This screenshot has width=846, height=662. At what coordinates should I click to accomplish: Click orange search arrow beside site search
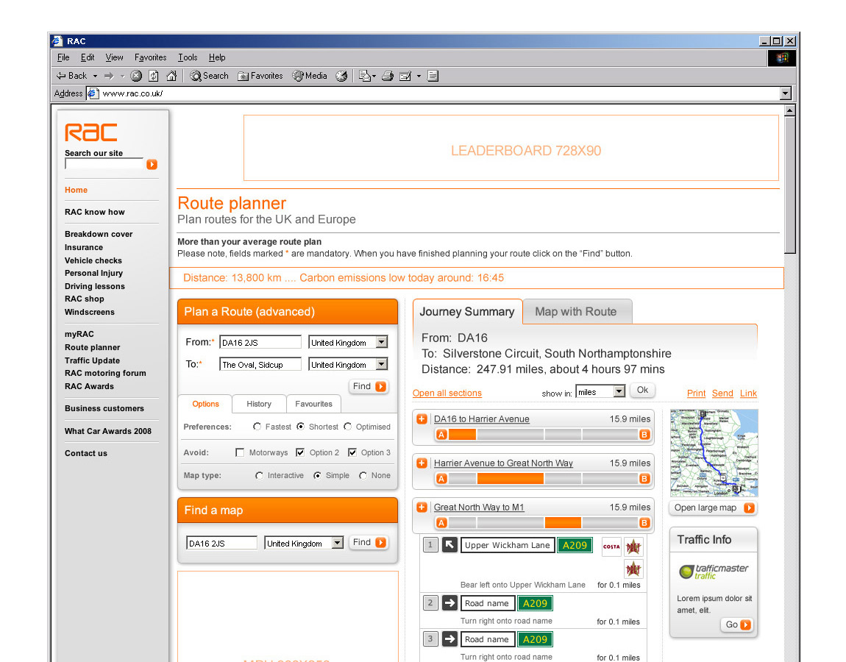tap(152, 164)
